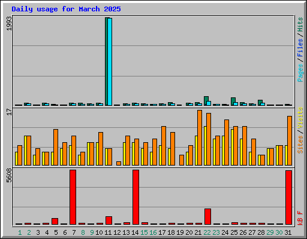Click the red KB bar for day 31
This screenshot has height=239, width=307.
(x=288, y=197)
